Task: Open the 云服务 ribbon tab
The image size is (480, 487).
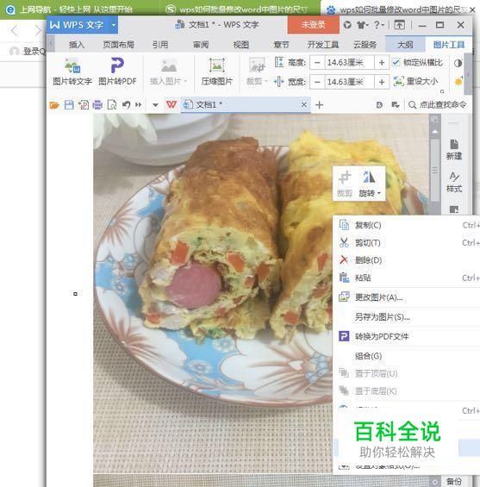Action: point(365,45)
